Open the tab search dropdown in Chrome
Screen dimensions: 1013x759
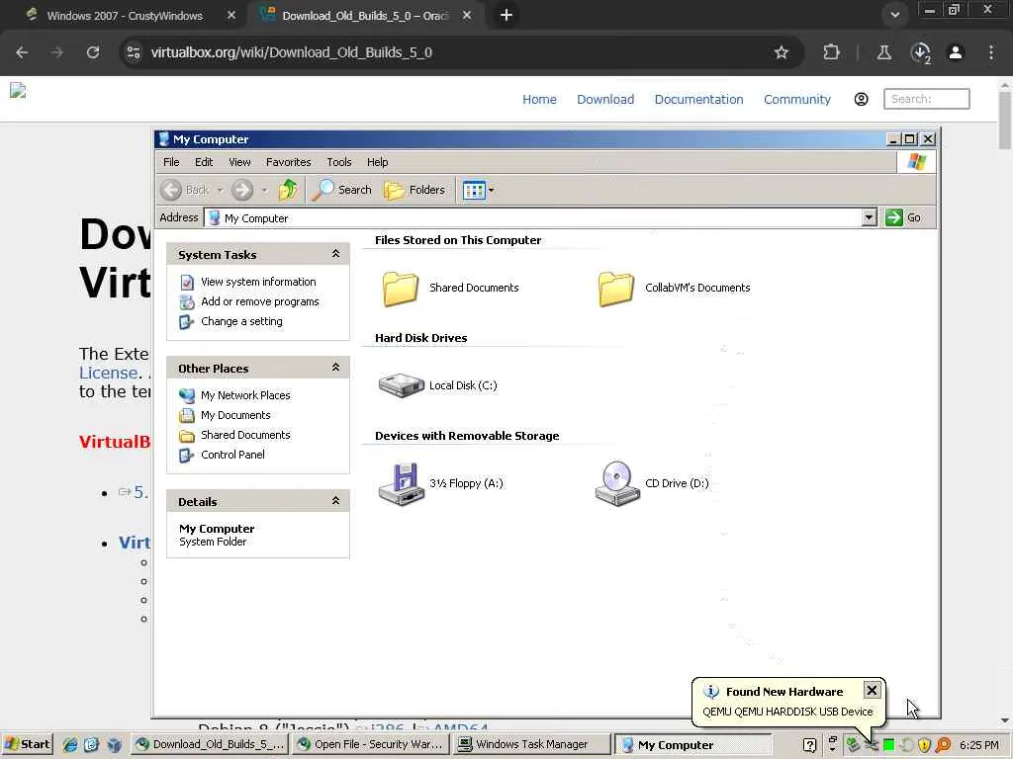[x=894, y=15]
